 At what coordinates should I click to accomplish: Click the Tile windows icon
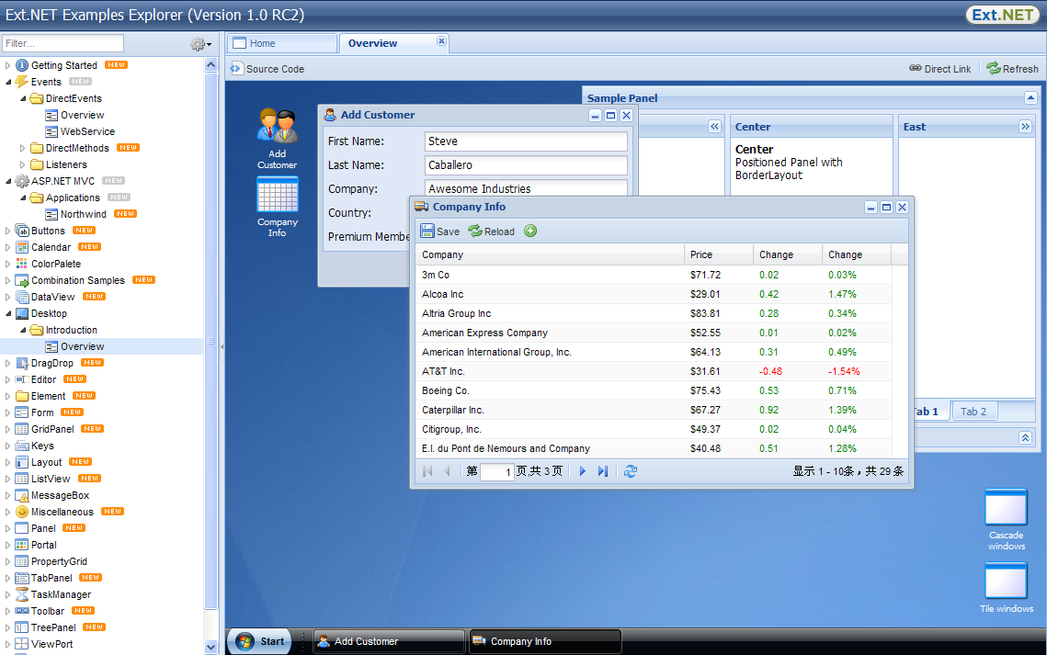point(1006,587)
